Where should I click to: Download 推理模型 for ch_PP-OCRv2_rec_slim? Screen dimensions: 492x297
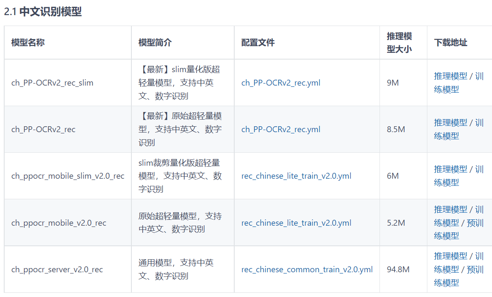click(450, 76)
